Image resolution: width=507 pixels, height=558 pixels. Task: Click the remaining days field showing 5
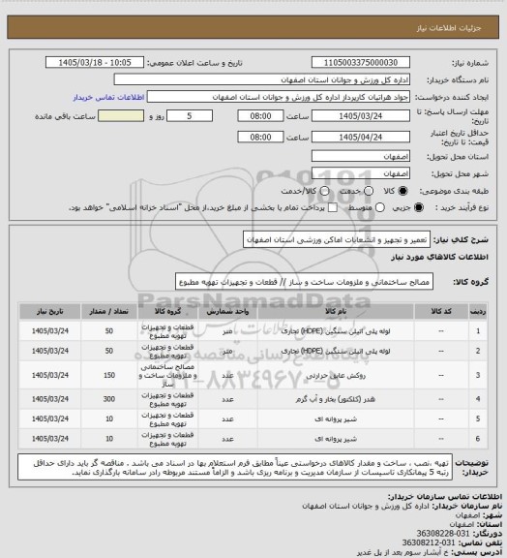(x=190, y=116)
